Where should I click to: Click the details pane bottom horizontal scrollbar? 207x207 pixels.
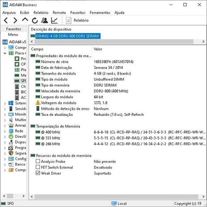click(x=116, y=197)
